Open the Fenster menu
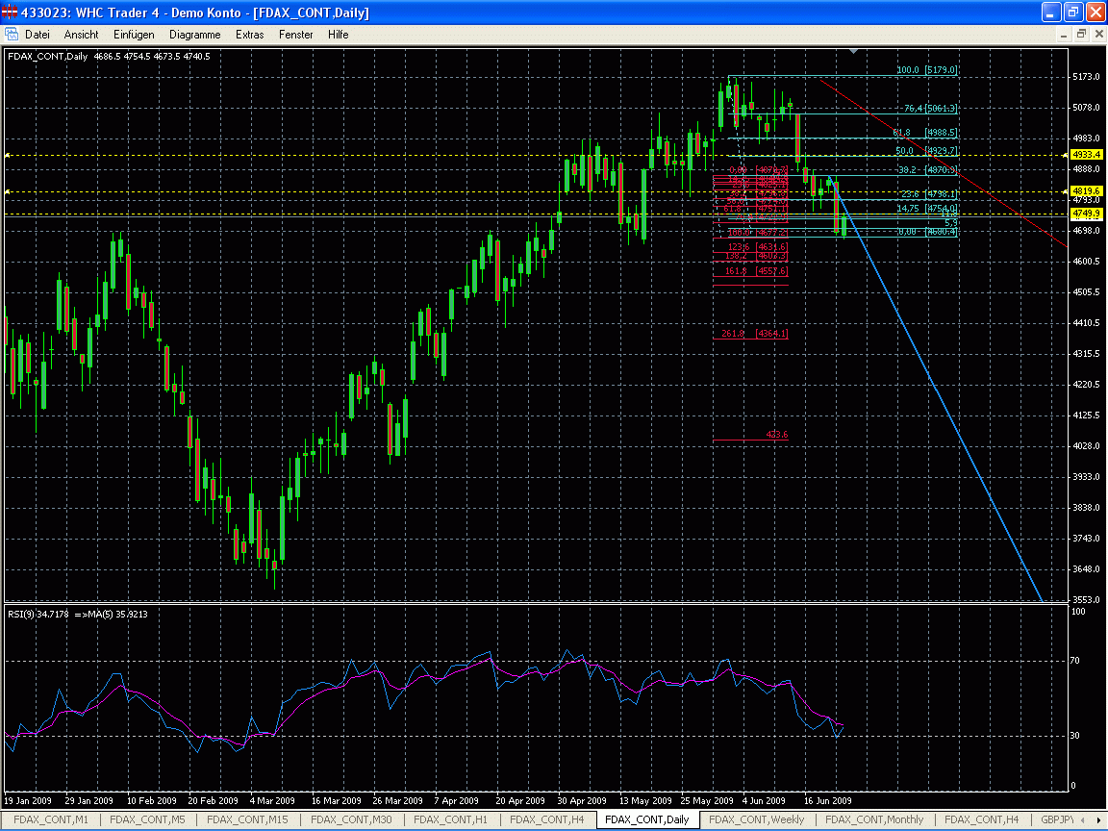 [x=296, y=34]
